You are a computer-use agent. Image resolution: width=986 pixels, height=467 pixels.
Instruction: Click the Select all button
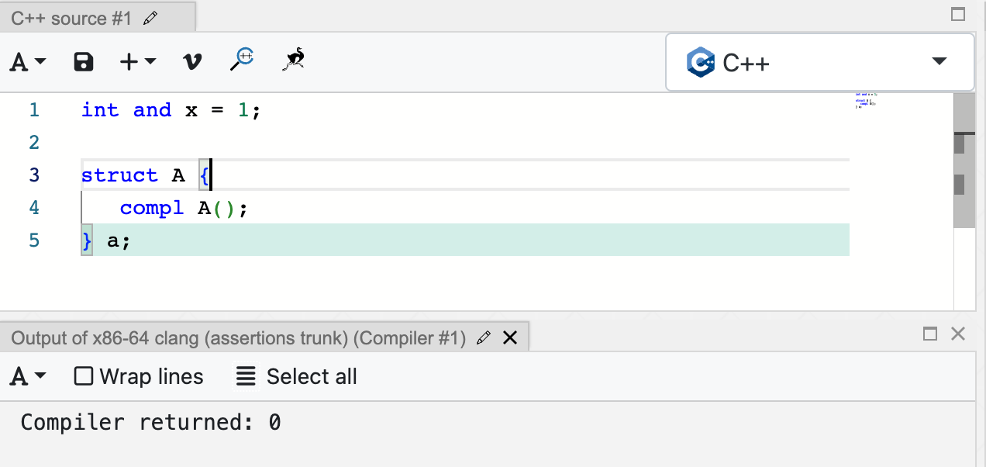(297, 377)
